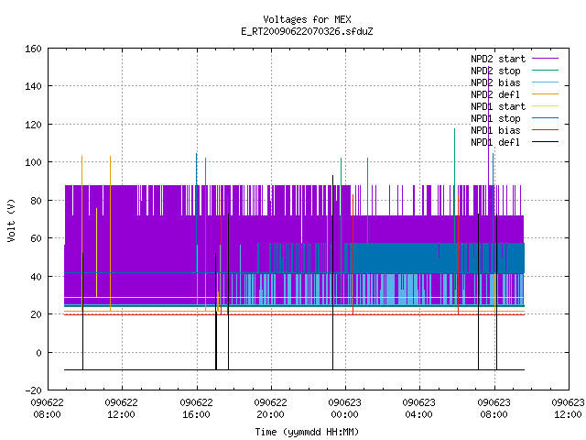Screen dimensions: 586x440
Task: Select the NPD2 start legend label
Action: (x=498, y=59)
